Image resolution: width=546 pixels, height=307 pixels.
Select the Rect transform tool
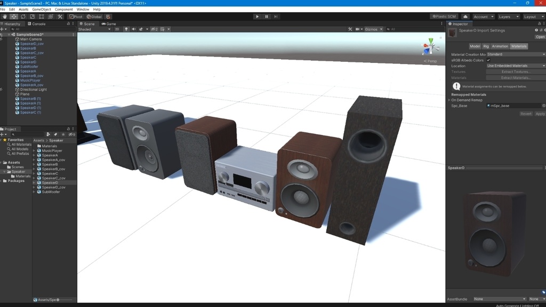pos(42,17)
